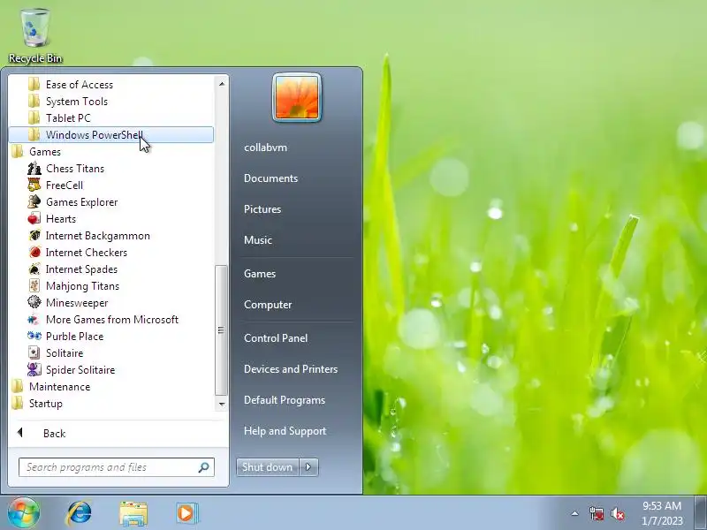Image resolution: width=707 pixels, height=530 pixels.
Task: Open Help and Support
Action: (x=285, y=431)
